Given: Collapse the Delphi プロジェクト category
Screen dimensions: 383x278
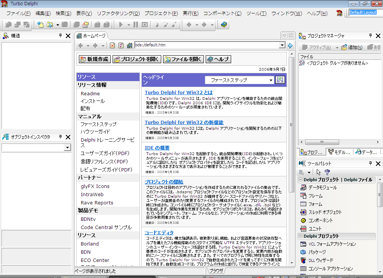Looking at the screenshot, I should [x=300, y=236].
